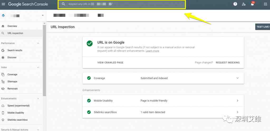
Task: Click the Overview home icon
Action: click(3, 26)
